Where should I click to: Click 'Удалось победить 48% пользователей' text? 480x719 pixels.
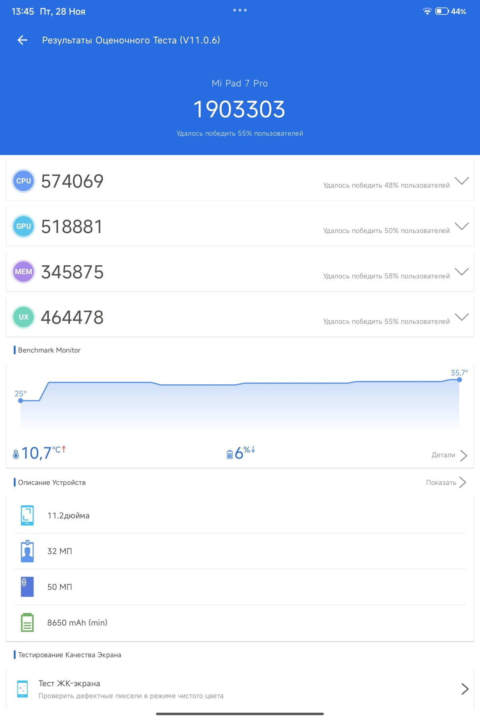tap(387, 185)
